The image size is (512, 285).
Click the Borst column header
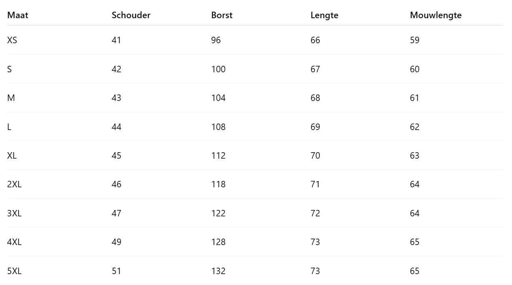coord(222,15)
